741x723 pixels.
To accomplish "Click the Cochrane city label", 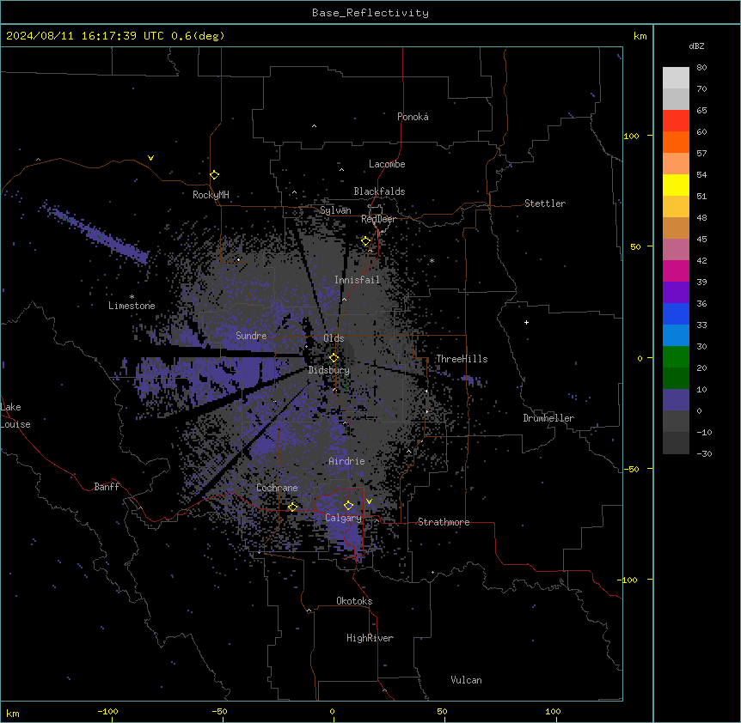I will (x=277, y=488).
